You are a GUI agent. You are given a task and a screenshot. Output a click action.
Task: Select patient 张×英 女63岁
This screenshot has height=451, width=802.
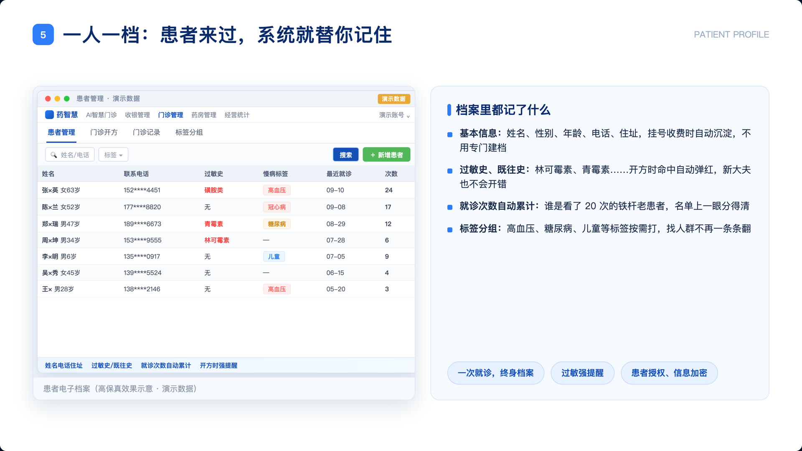tap(61, 190)
